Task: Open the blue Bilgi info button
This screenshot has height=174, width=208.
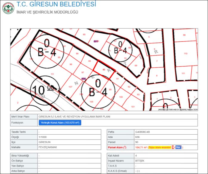Action: [178, 147]
